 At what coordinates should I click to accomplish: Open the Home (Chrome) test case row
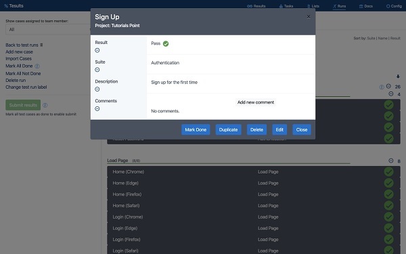(x=254, y=172)
